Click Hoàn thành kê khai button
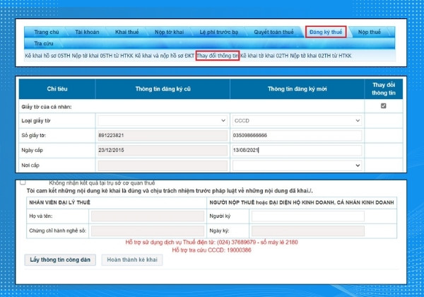 coord(132,260)
